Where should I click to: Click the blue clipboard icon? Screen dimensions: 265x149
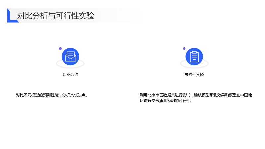tap(194, 56)
